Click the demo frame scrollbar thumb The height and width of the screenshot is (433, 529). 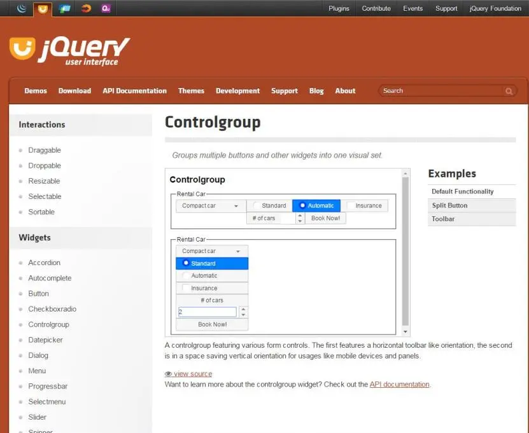405,251
